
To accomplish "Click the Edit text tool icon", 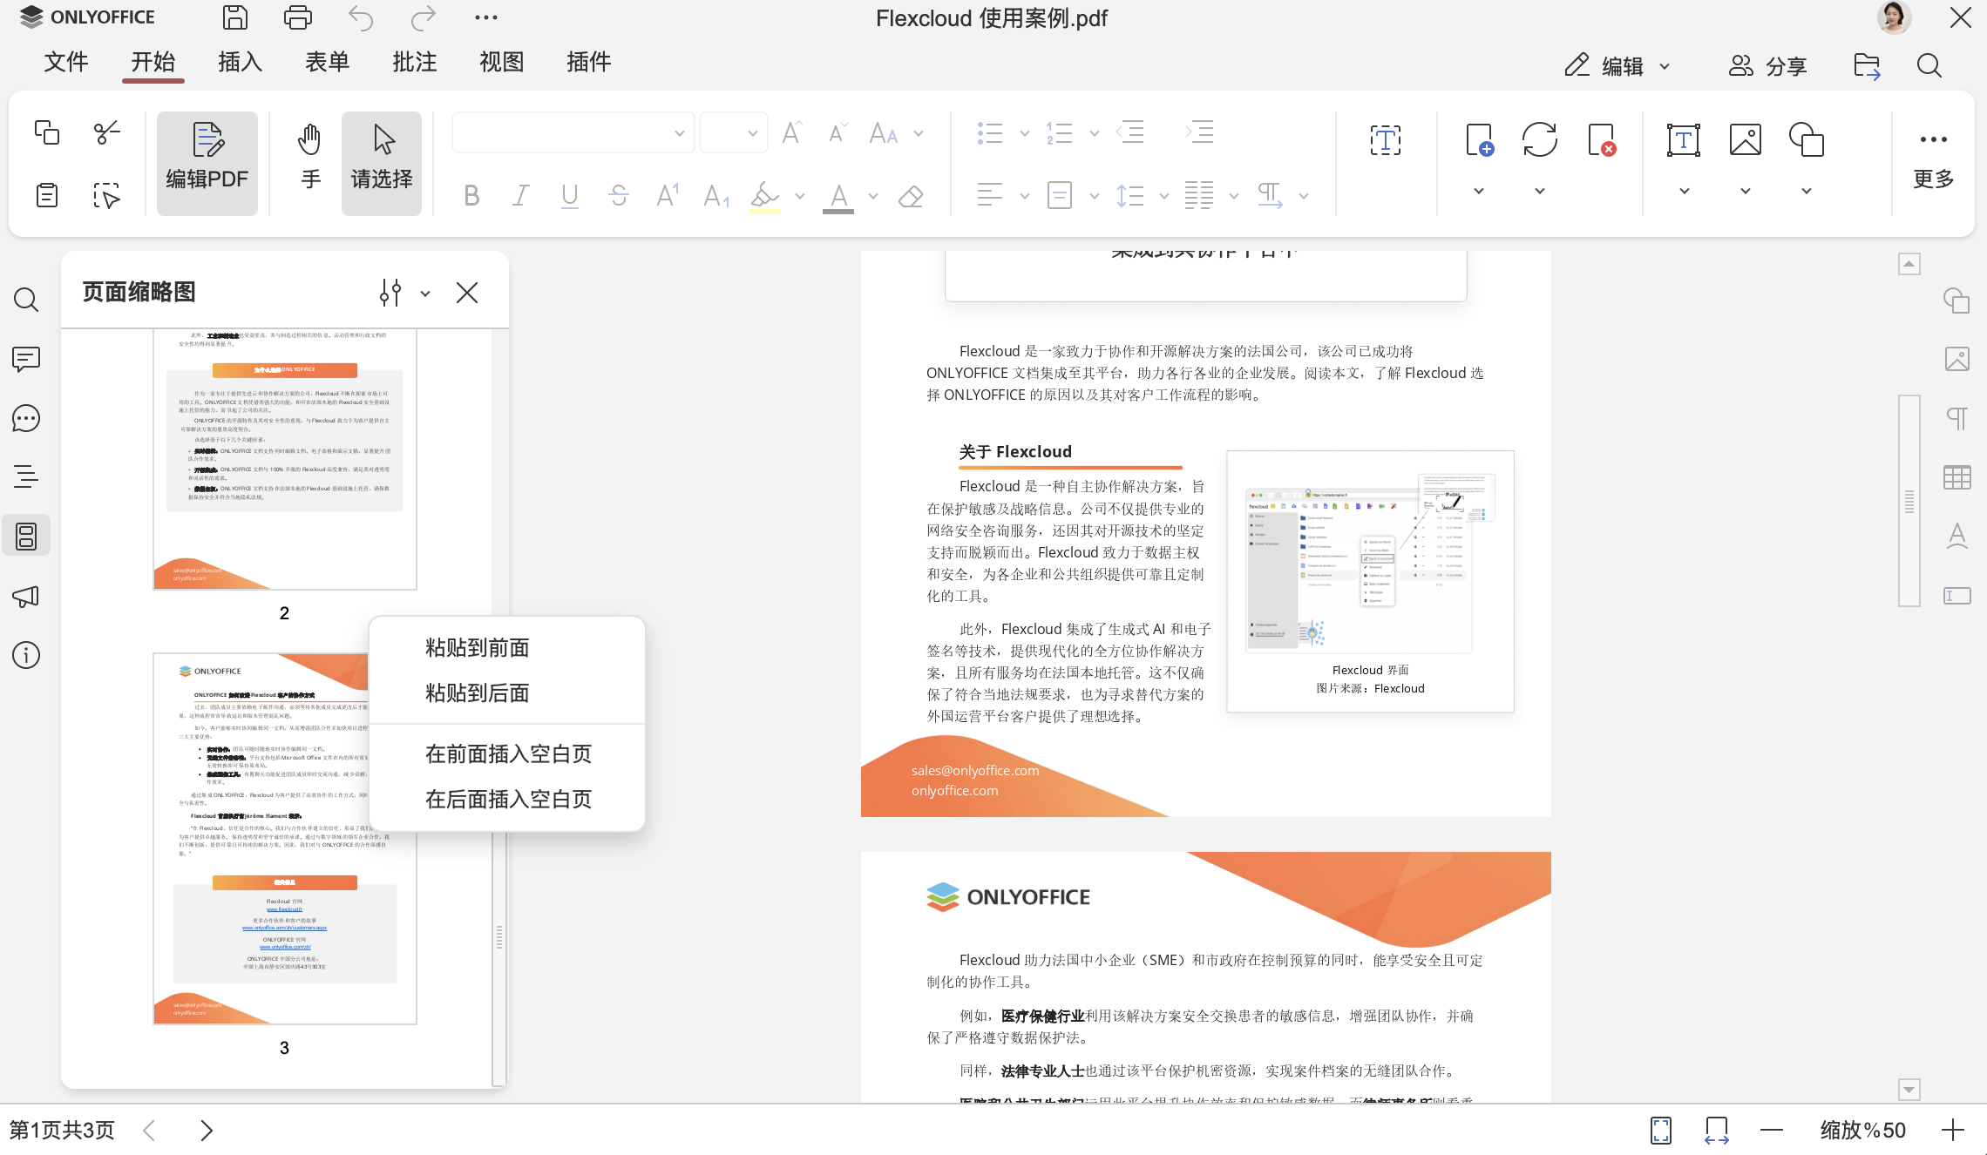I will click(1386, 139).
